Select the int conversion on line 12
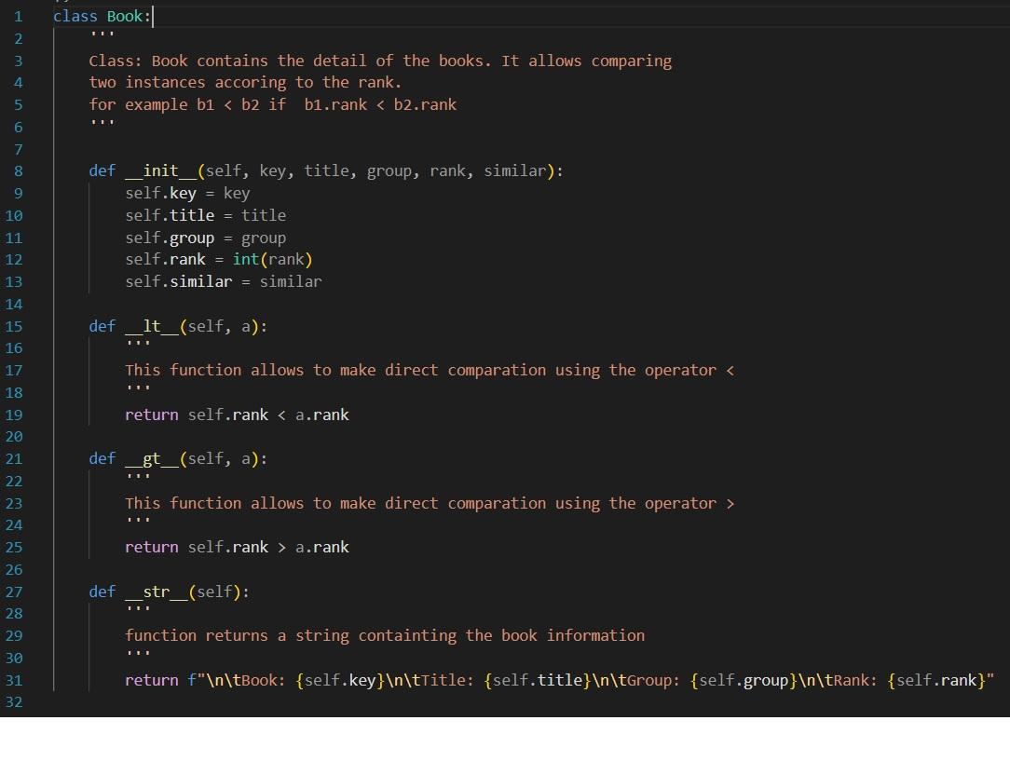This screenshot has width=1010, height=775. point(247,259)
